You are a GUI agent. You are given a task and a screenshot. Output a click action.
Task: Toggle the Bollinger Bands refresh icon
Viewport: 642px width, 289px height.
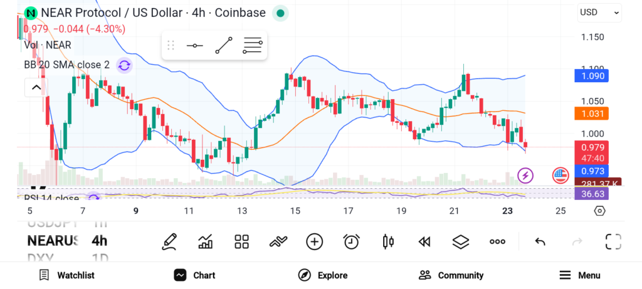[x=124, y=65]
